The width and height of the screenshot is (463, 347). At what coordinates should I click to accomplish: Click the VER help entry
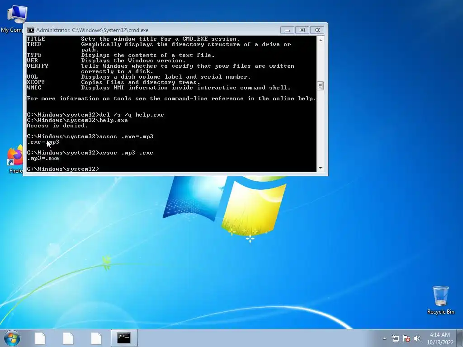[x=106, y=61]
